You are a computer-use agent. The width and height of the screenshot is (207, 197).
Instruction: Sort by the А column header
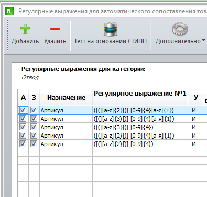click(23, 97)
